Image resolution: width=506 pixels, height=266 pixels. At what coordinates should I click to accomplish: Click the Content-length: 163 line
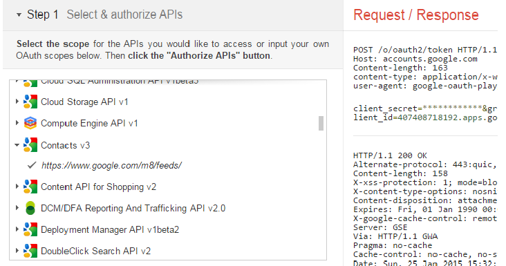(400, 68)
